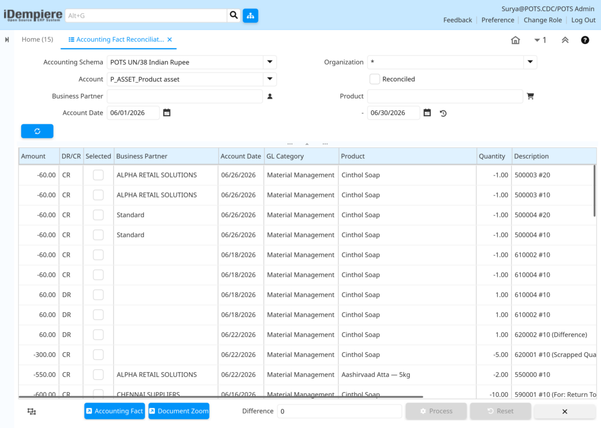Open calendar for the 06/30/2026 end date

tap(427, 113)
